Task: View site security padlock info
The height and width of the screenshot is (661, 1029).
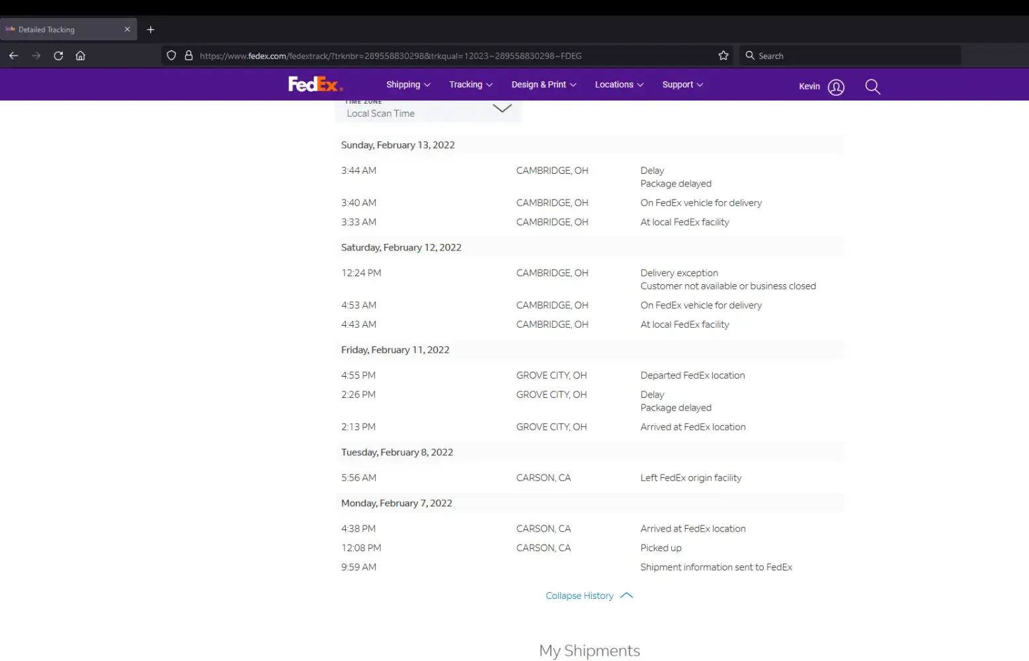Action: tap(188, 56)
